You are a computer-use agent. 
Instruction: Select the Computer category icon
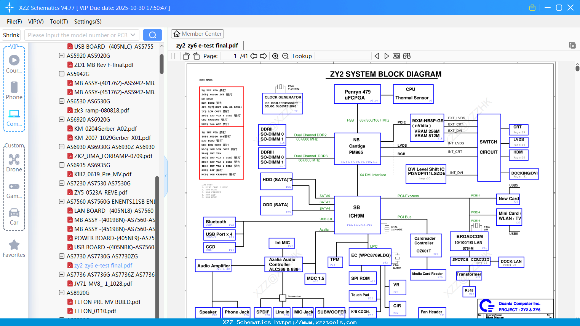pyautogui.click(x=14, y=117)
